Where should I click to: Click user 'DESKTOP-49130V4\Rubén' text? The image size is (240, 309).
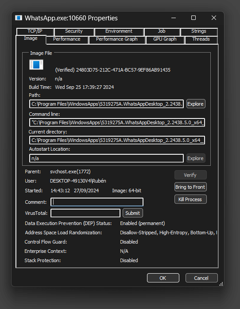[78, 181]
